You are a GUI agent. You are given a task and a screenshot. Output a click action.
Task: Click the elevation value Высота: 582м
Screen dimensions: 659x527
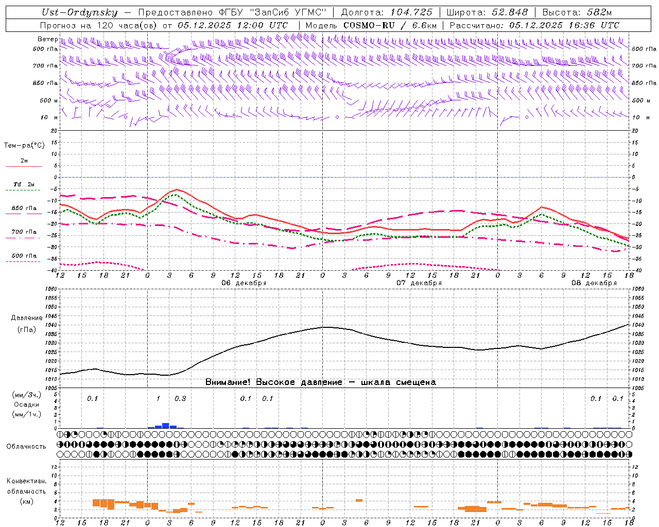(x=577, y=13)
